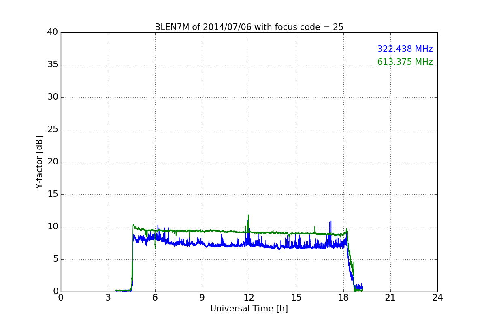
Task: Select the '322.438 MHz' legend label
Action: tap(405, 49)
